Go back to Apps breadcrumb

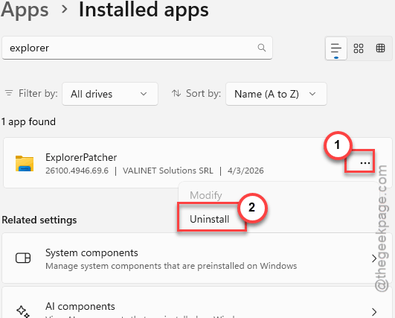point(25,10)
